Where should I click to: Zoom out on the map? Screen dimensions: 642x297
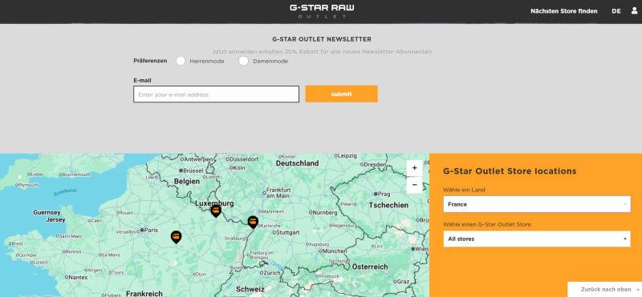(x=414, y=185)
